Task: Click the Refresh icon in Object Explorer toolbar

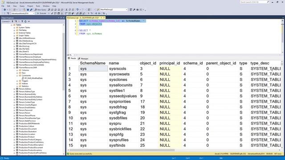Action: 25,21
